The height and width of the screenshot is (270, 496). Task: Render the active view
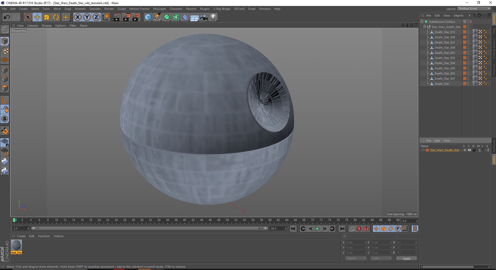click(x=117, y=17)
